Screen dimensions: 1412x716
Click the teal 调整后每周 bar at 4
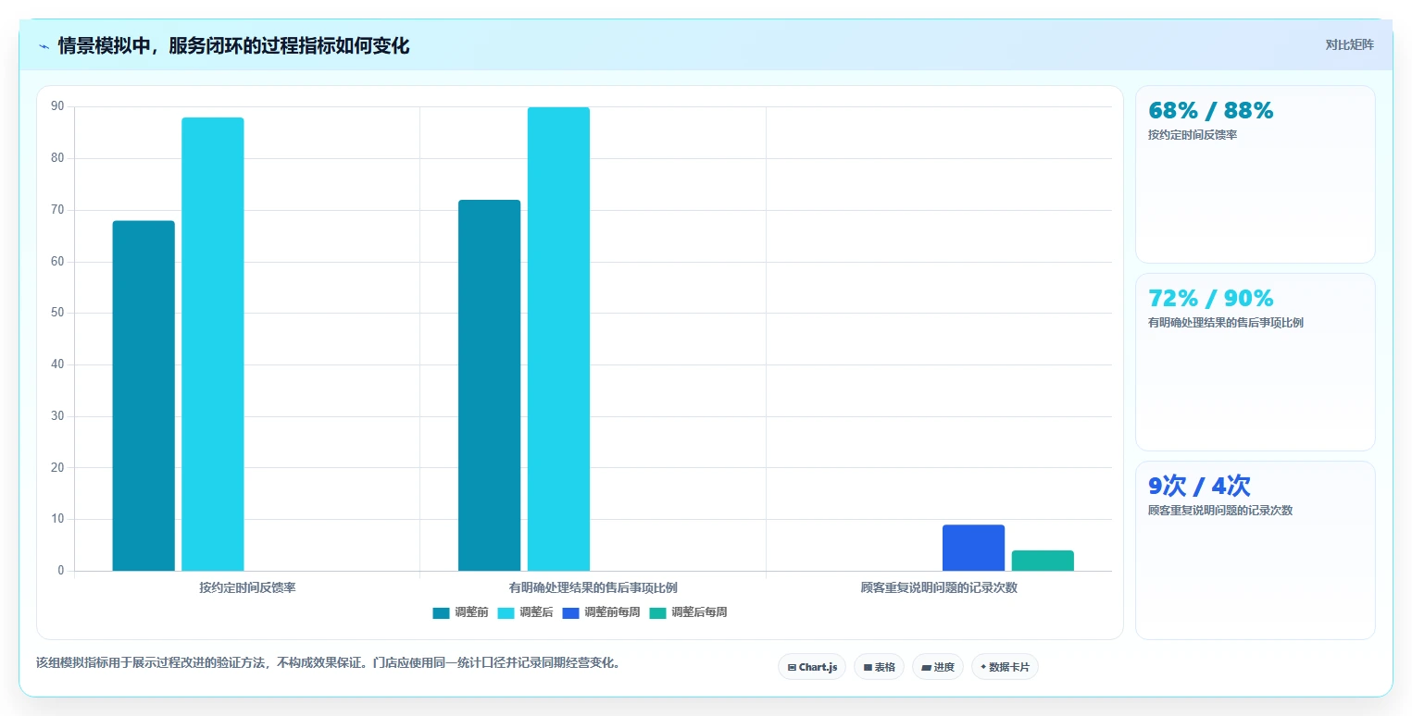(1043, 561)
